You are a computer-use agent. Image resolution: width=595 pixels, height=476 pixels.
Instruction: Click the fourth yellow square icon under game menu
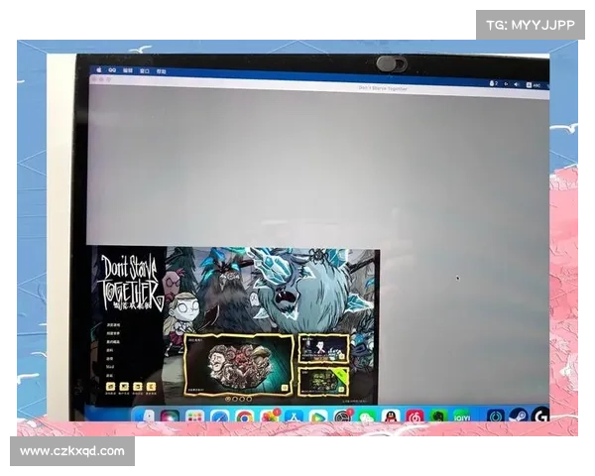click(x=151, y=387)
